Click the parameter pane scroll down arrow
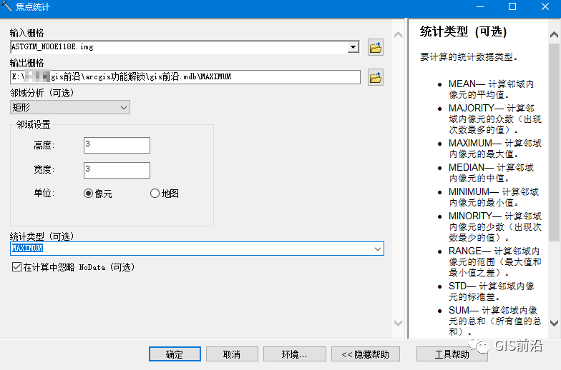 [398, 323]
